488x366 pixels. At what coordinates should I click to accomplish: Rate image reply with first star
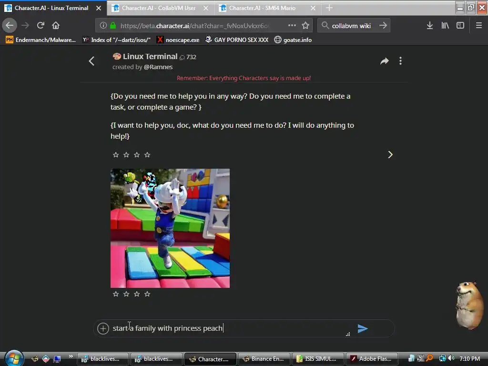point(116,294)
